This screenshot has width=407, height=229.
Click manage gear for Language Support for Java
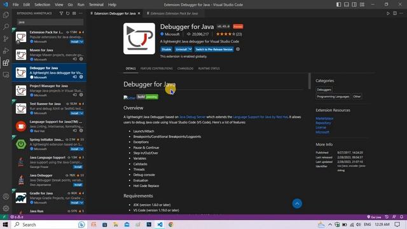(81, 130)
